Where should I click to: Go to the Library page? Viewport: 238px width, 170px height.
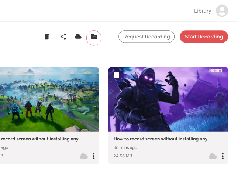coord(203,11)
